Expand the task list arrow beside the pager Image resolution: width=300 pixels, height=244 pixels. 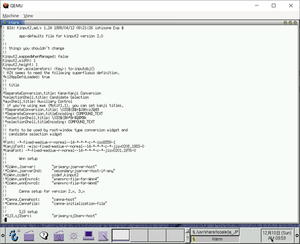[x=188, y=231]
